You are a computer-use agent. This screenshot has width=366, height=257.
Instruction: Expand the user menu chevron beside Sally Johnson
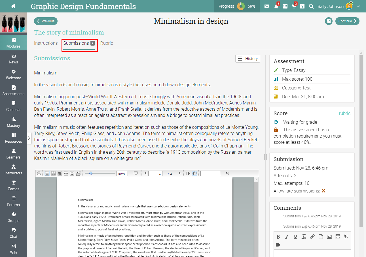(x=359, y=6)
